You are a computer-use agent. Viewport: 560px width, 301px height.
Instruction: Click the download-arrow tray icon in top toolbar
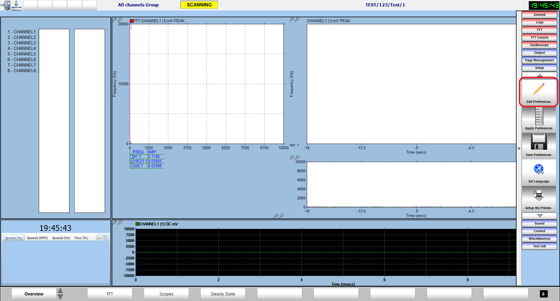[16, 5]
